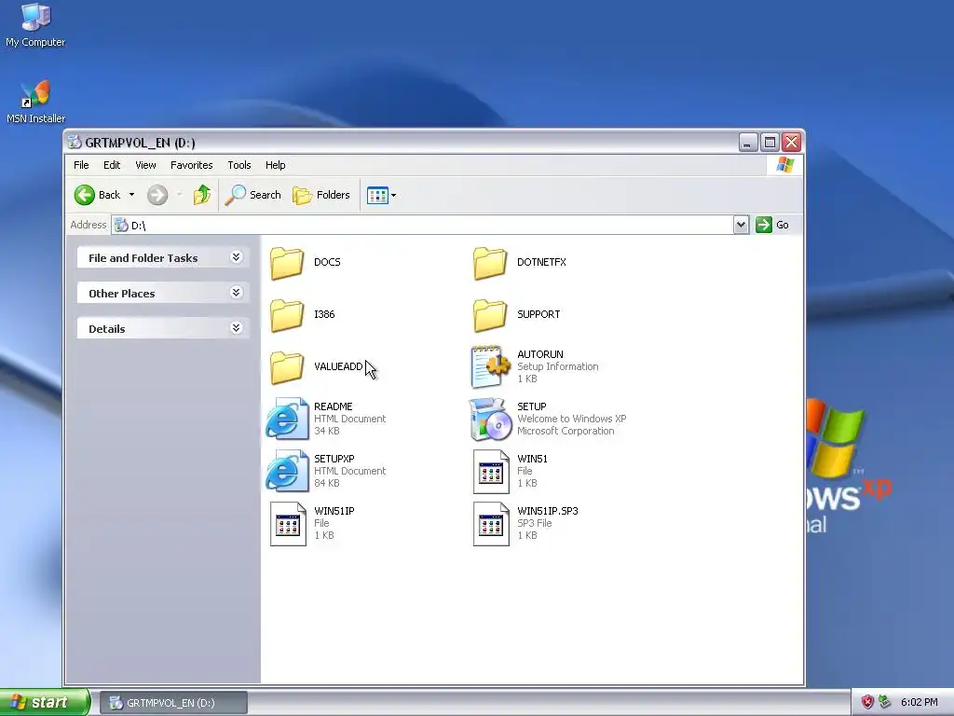Open the Views dropdown arrow
954x716 pixels.
click(x=394, y=196)
